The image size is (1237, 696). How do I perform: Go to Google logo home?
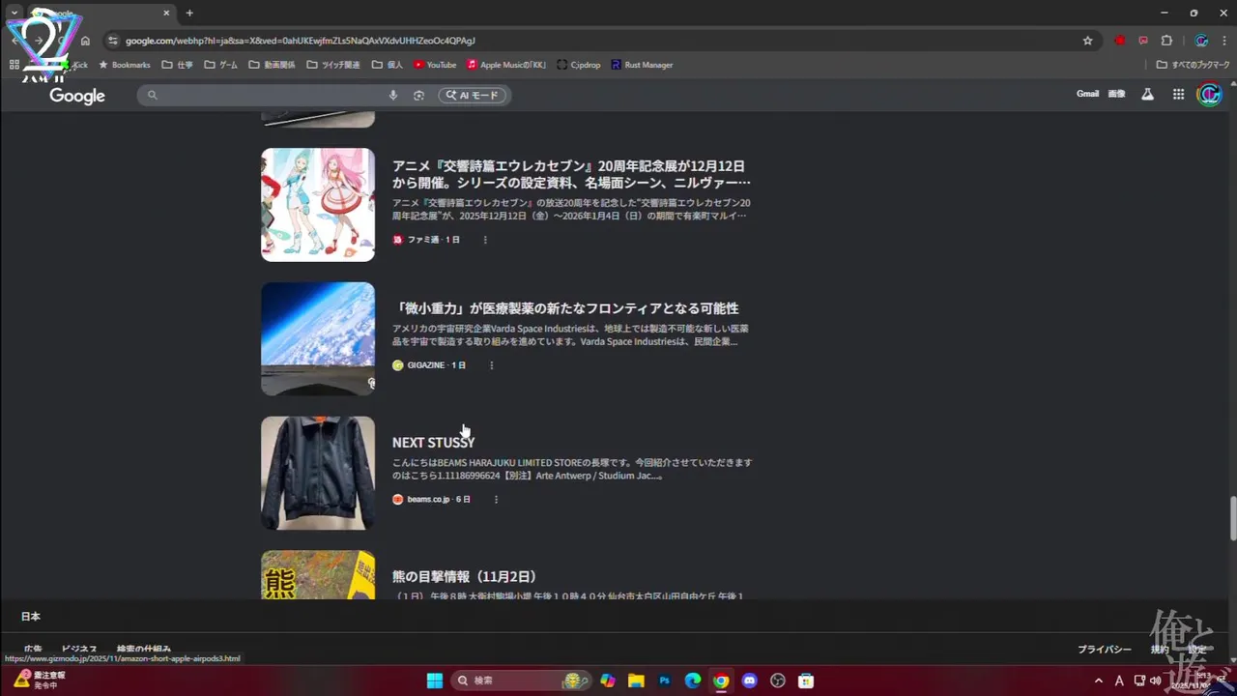tap(77, 95)
